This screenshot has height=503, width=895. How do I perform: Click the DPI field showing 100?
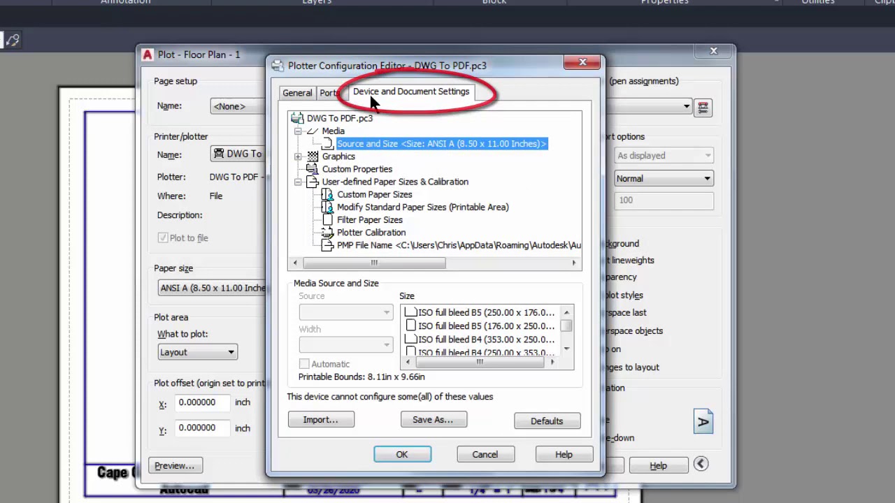[664, 201]
